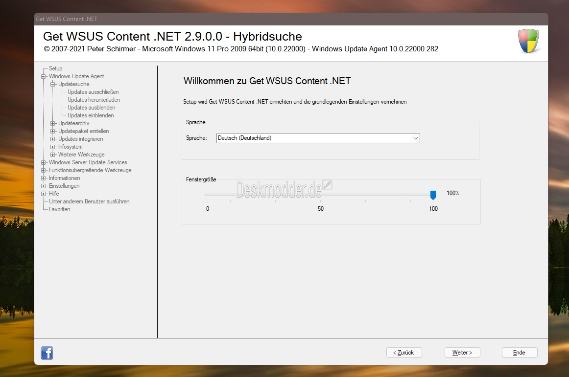Select Windows Server Update Services item
This screenshot has width=569, height=377.
click(88, 162)
